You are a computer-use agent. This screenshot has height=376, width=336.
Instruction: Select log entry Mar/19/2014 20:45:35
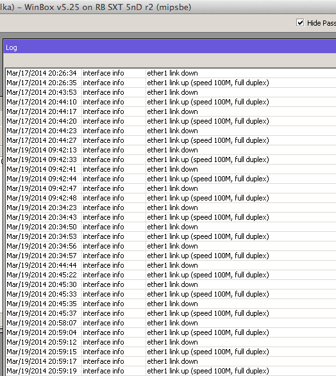[171, 304]
